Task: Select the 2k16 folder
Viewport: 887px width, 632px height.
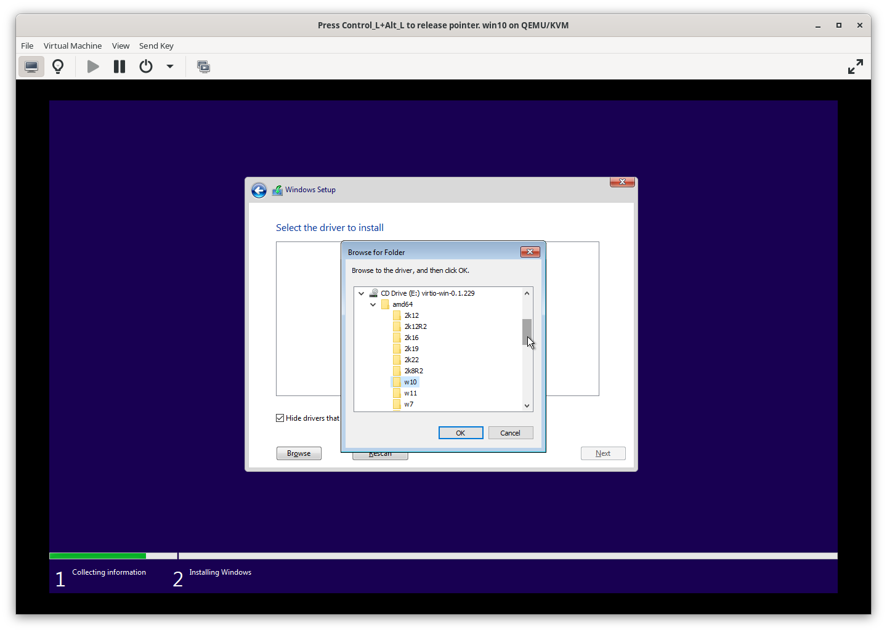Action: tap(411, 338)
